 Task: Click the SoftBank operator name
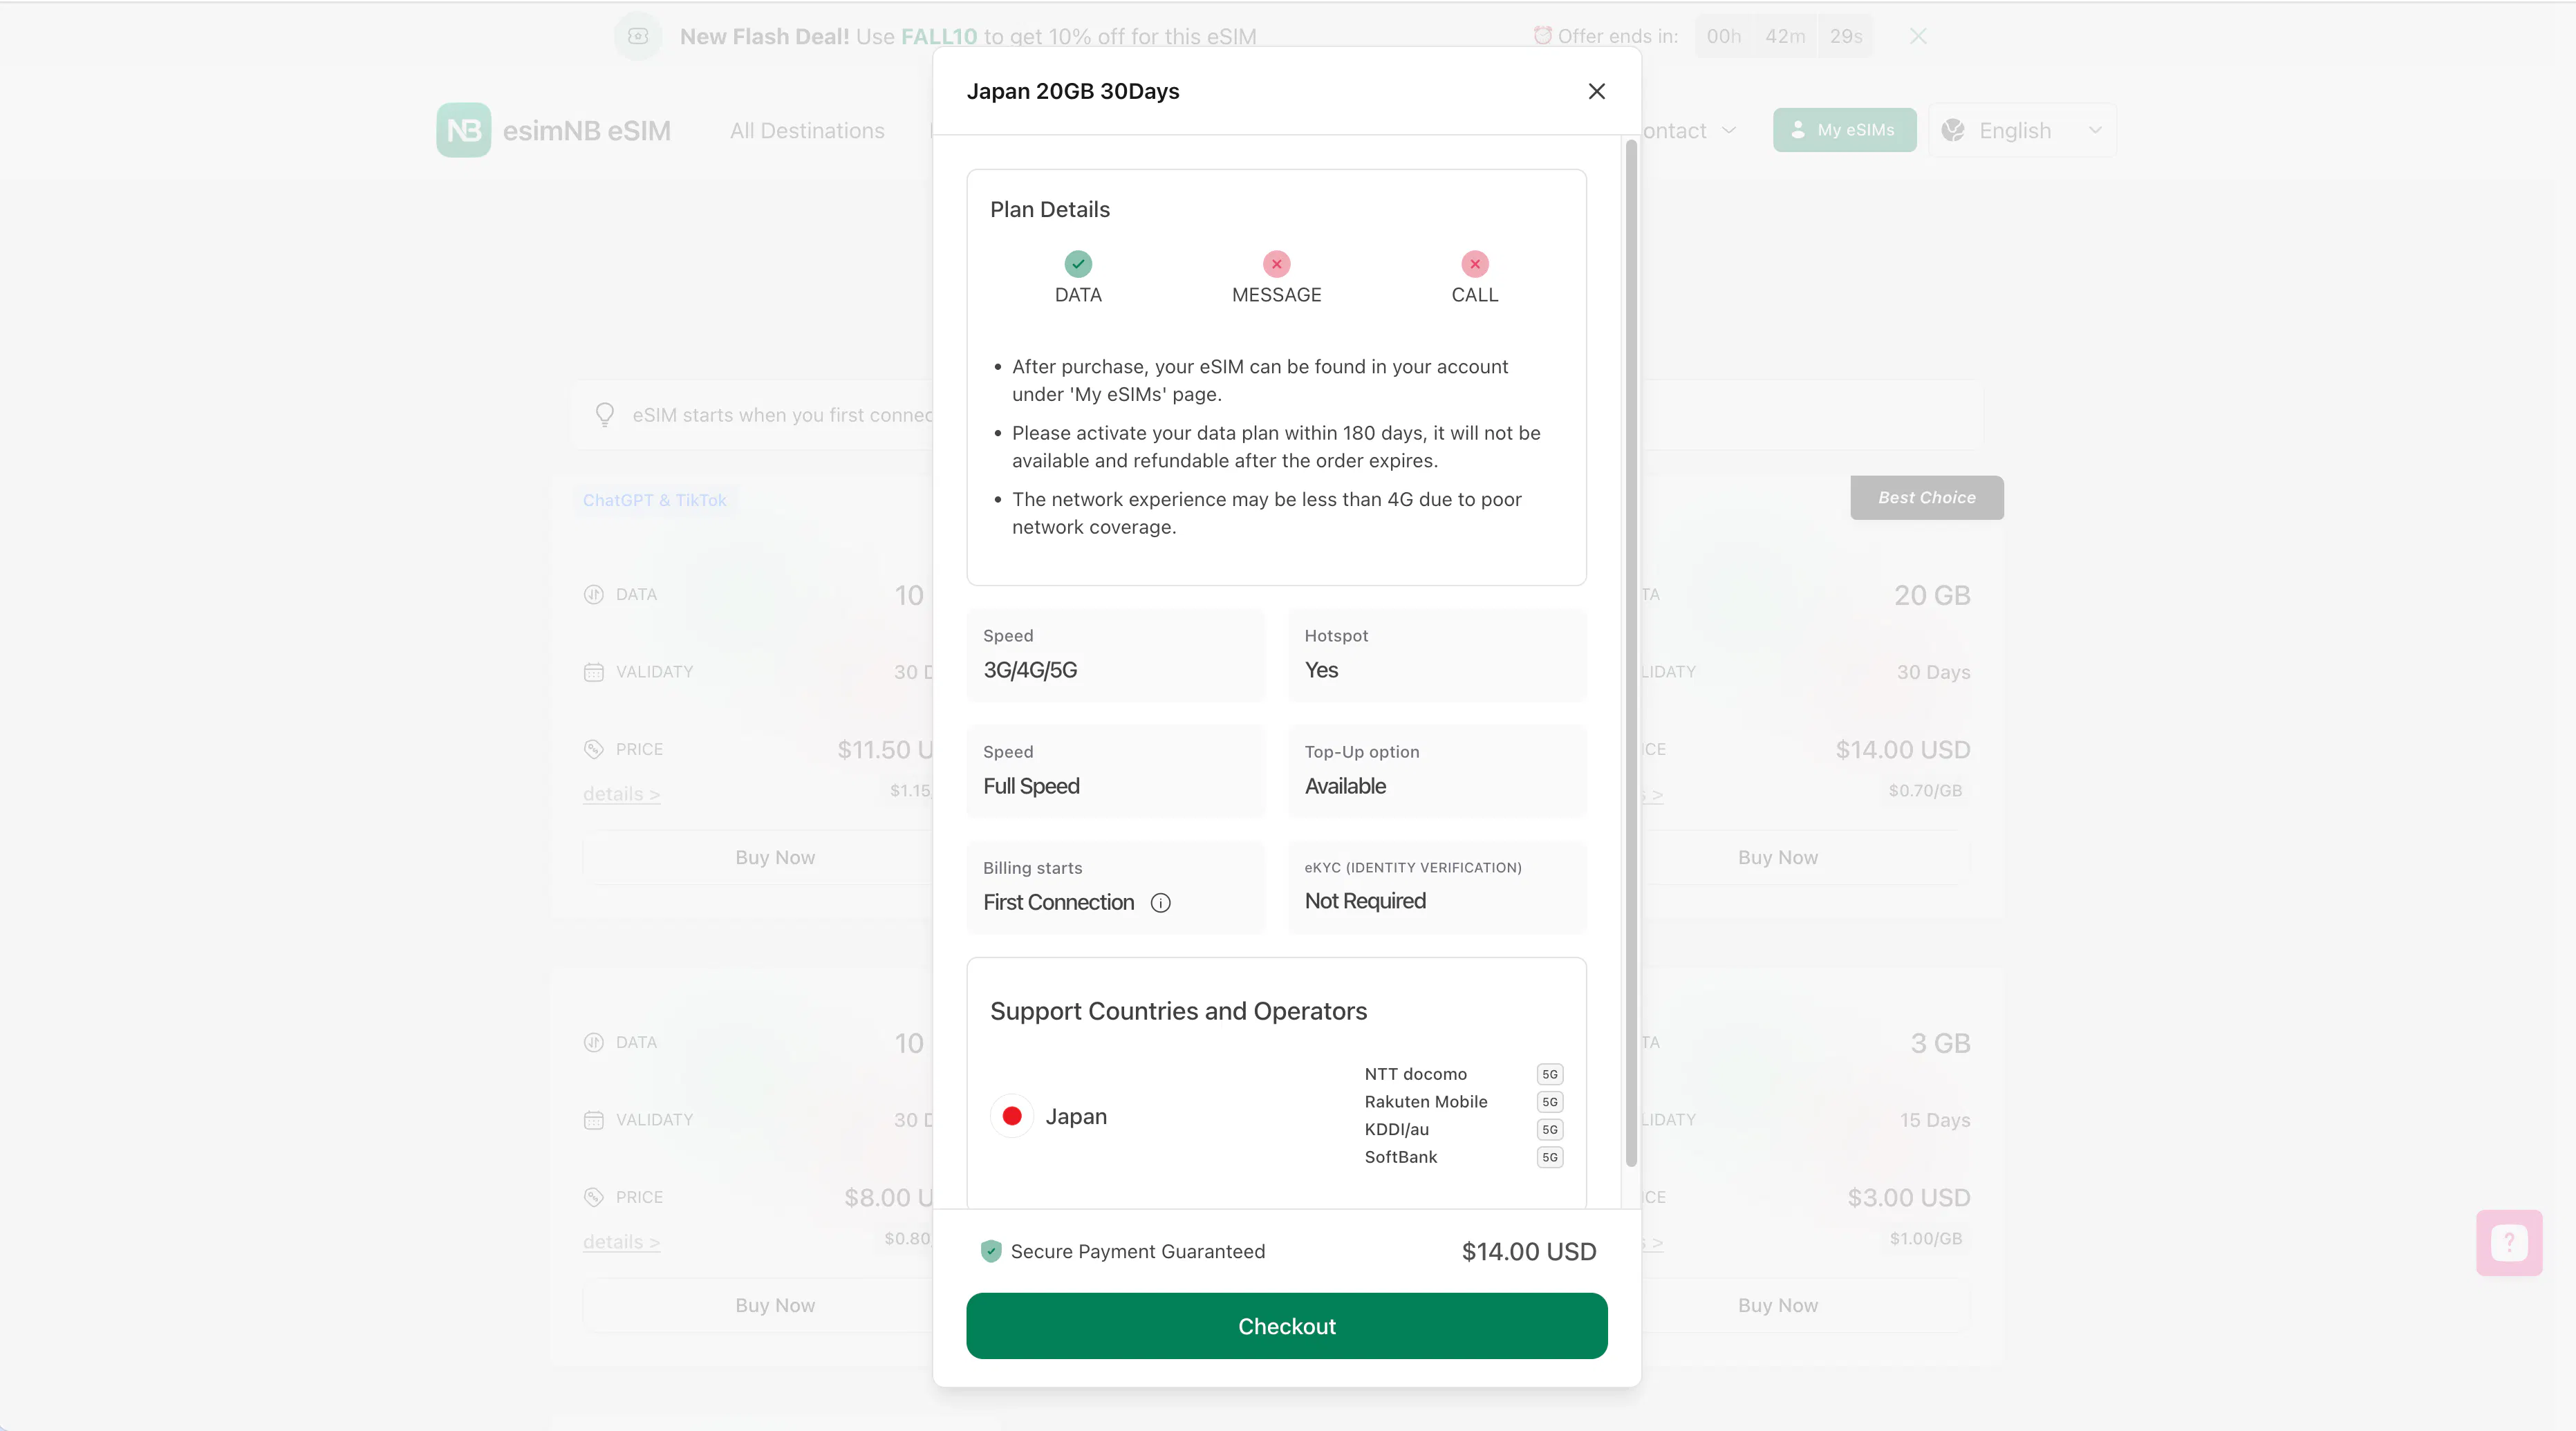(x=1400, y=1157)
